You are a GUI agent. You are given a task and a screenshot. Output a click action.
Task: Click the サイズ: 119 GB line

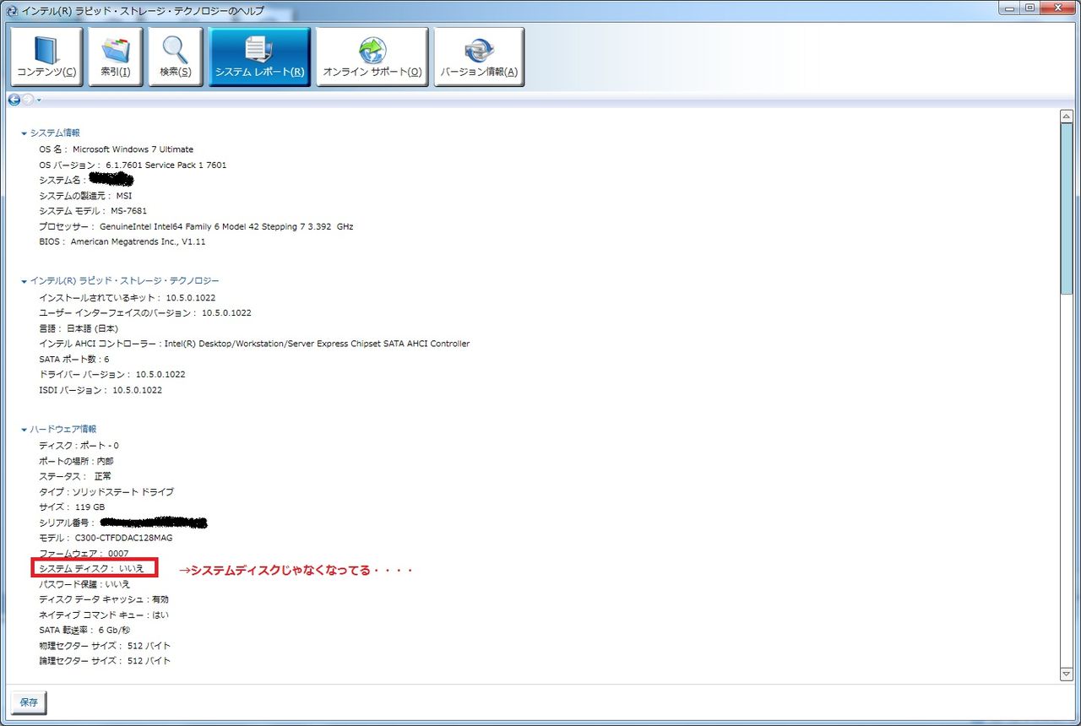[x=72, y=507]
